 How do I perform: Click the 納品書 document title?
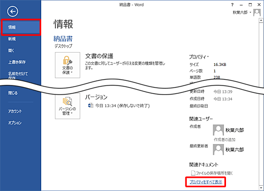point(63,39)
